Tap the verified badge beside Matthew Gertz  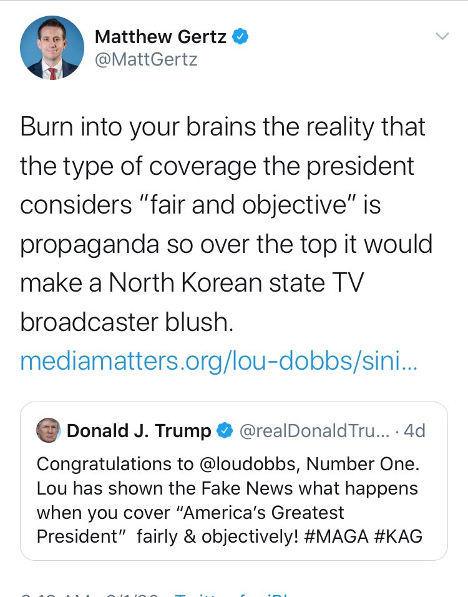tap(240, 37)
